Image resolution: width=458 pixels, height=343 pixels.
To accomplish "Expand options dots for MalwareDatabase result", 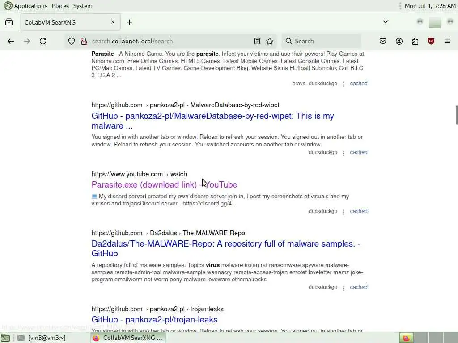I will 343,153.
